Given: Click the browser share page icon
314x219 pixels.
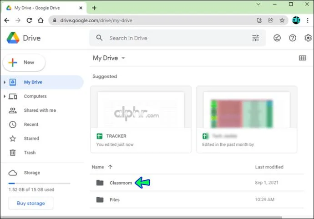Looking at the screenshot, I should (271, 20).
